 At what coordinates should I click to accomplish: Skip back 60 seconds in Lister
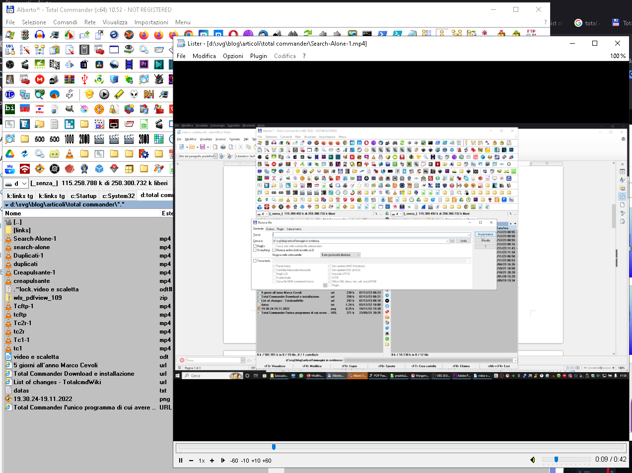pyautogui.click(x=234, y=461)
